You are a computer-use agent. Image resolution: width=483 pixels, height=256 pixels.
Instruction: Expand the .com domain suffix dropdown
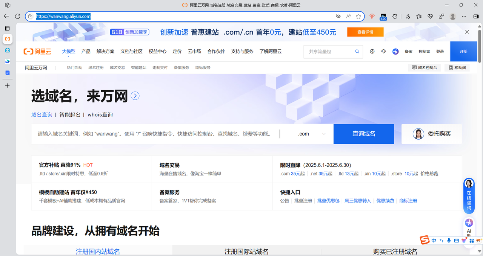pos(312,134)
